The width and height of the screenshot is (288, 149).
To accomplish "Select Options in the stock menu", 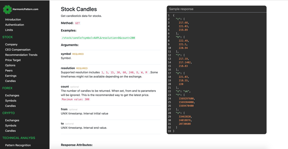I will tap(10, 65).
